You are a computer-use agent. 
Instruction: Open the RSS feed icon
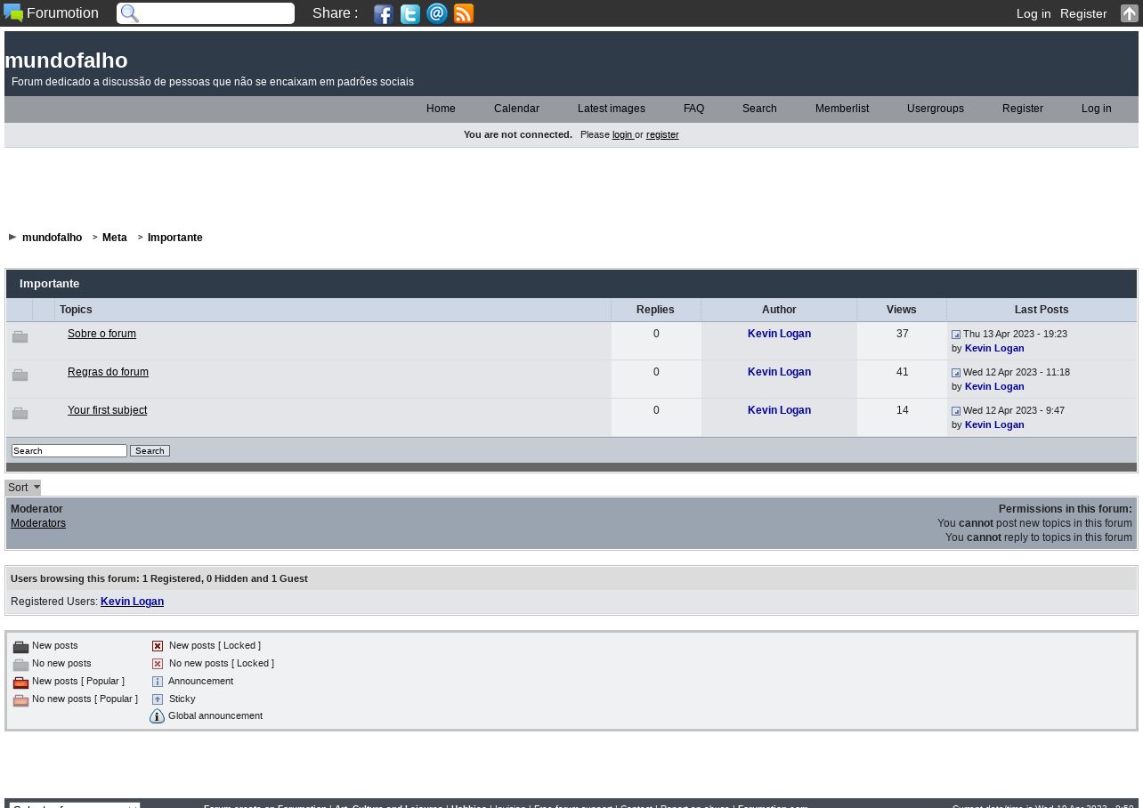464,13
